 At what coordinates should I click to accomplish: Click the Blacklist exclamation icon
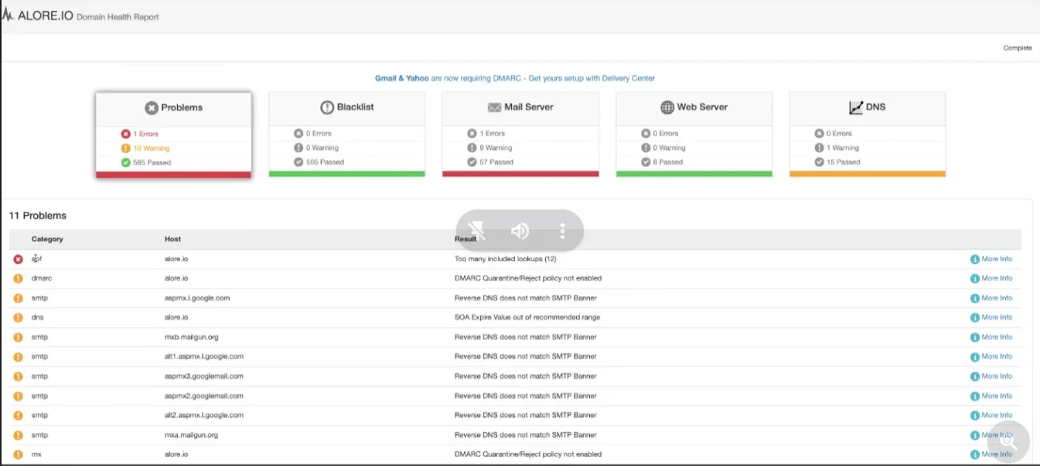(x=327, y=107)
